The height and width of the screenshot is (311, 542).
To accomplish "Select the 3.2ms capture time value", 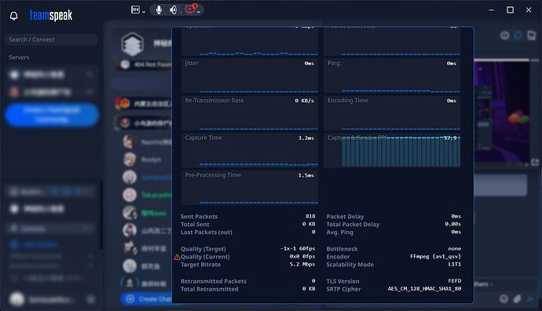I will pos(306,138).
